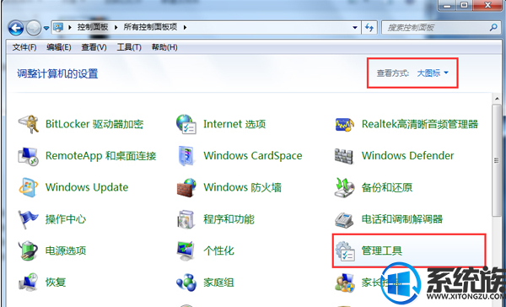Open the Personalization monitor icon
Image resolution: width=506 pixels, height=307 pixels.
186,250
